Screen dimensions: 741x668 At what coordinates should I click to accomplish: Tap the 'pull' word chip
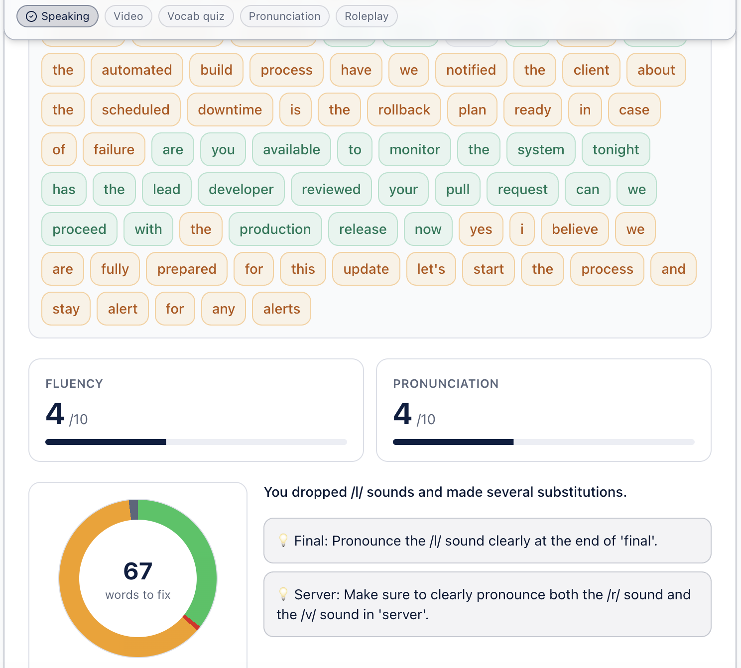458,189
